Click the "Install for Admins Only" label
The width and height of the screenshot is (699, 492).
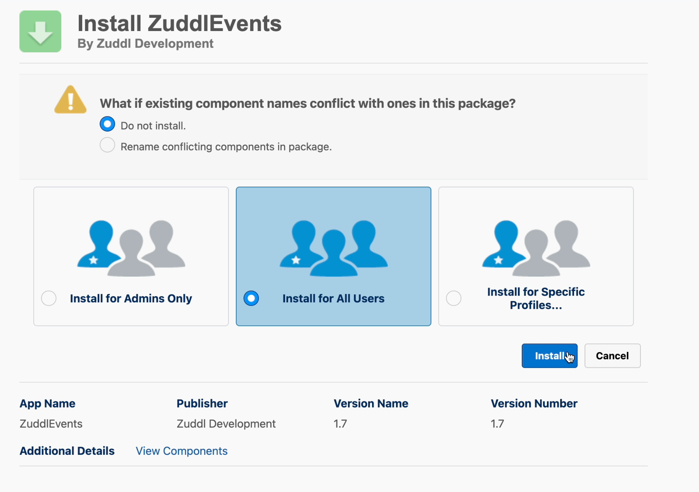click(131, 298)
